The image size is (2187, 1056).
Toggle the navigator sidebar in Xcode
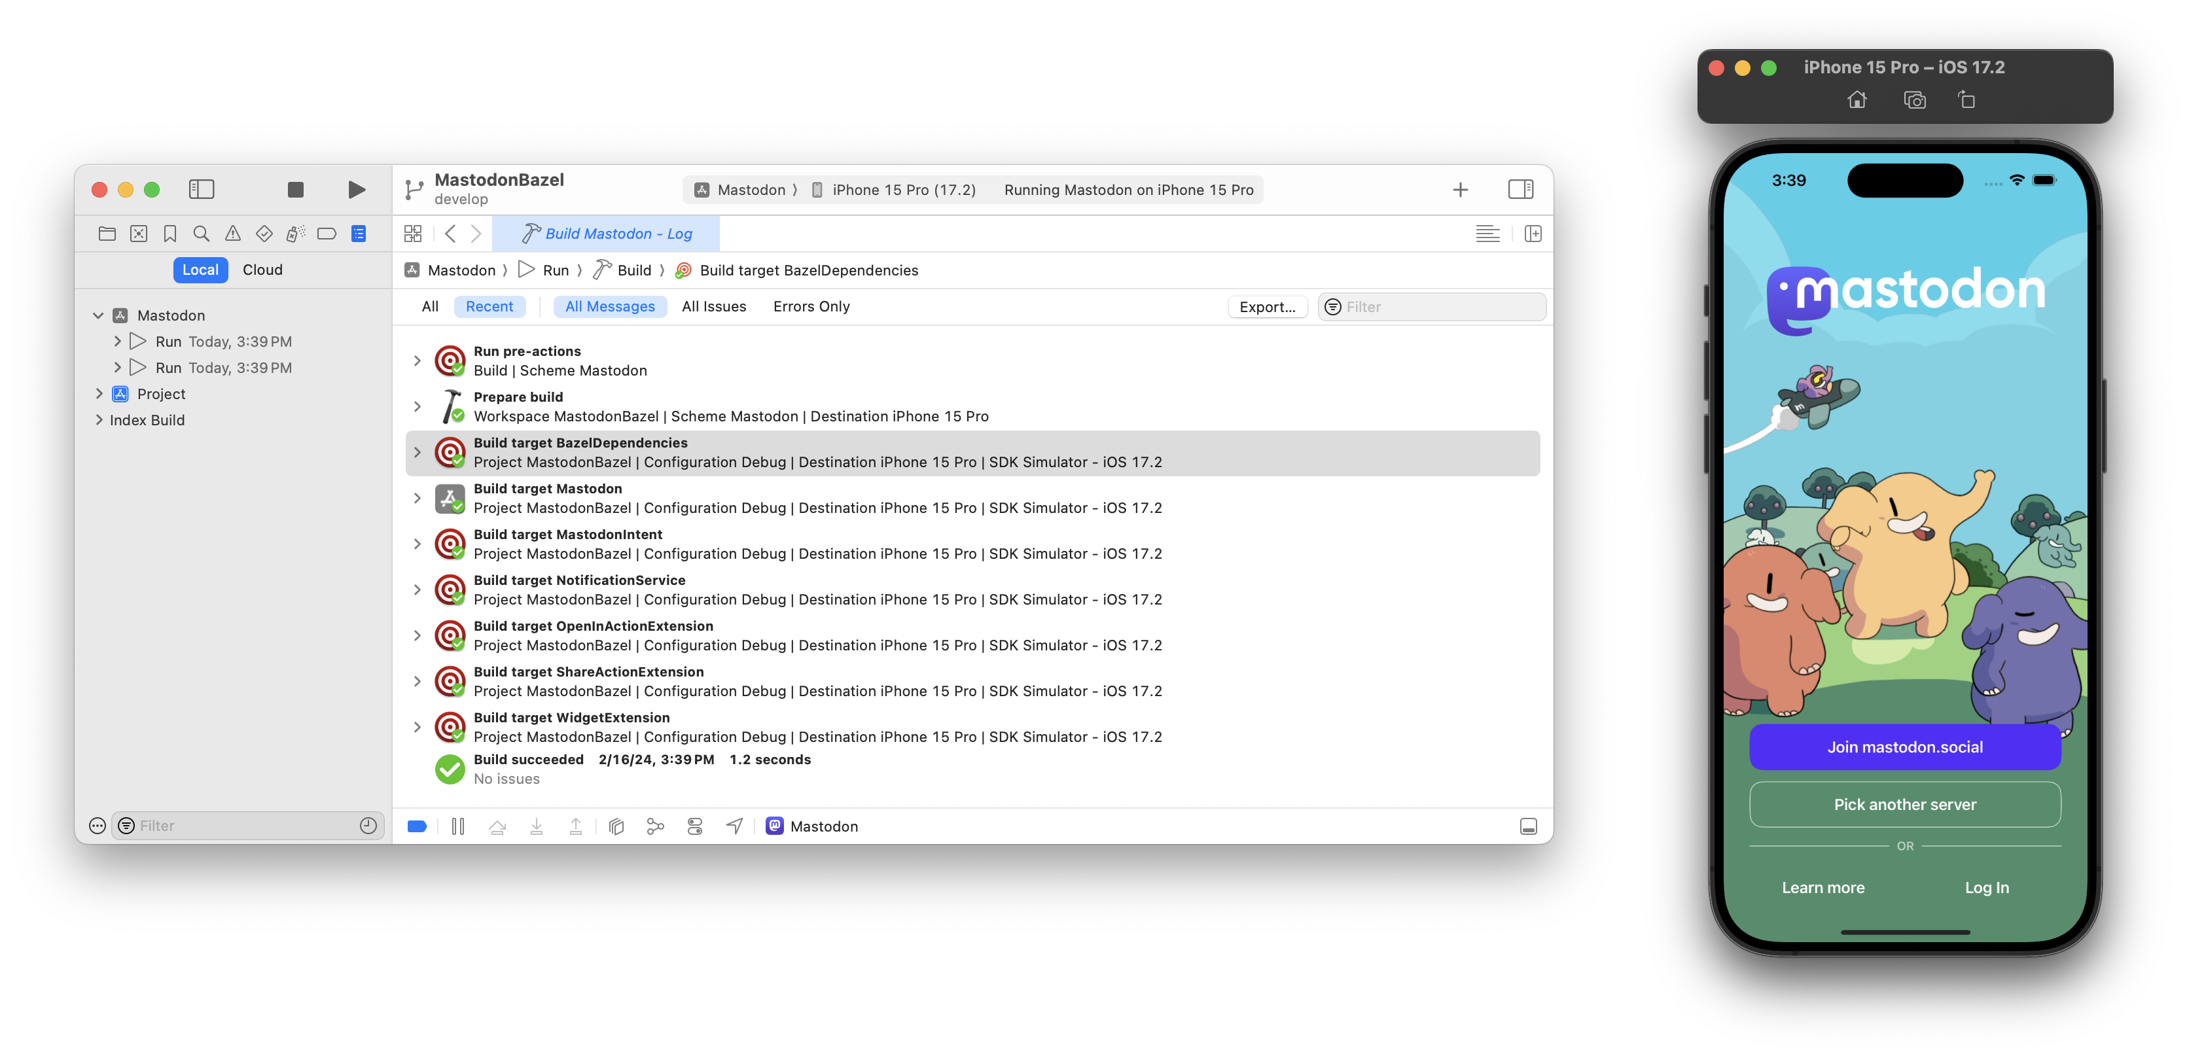[x=201, y=189]
